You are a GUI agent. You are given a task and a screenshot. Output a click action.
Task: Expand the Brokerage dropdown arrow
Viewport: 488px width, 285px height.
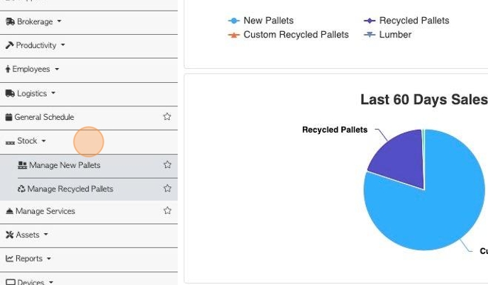(59, 21)
